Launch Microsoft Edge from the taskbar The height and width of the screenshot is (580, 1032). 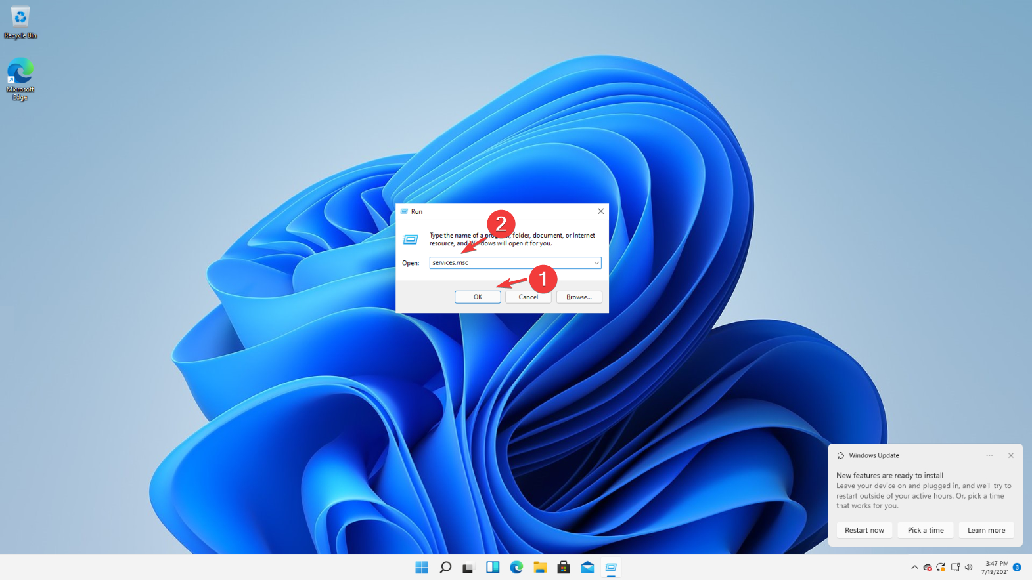coord(516,568)
